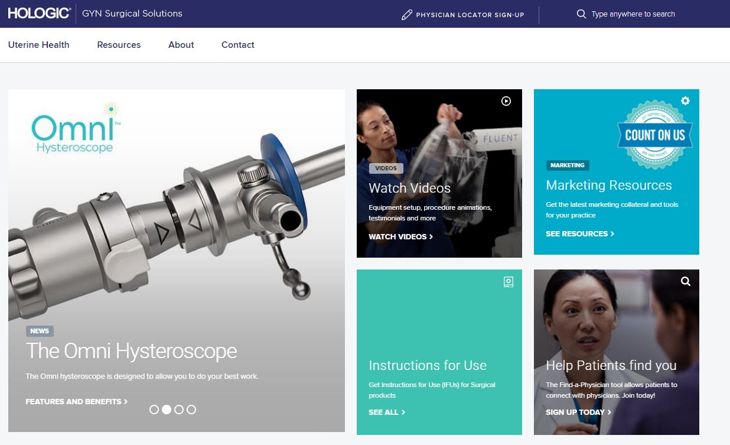Click search icon on Help Patients tile
Screen dimensions: 730x445
coord(685,281)
